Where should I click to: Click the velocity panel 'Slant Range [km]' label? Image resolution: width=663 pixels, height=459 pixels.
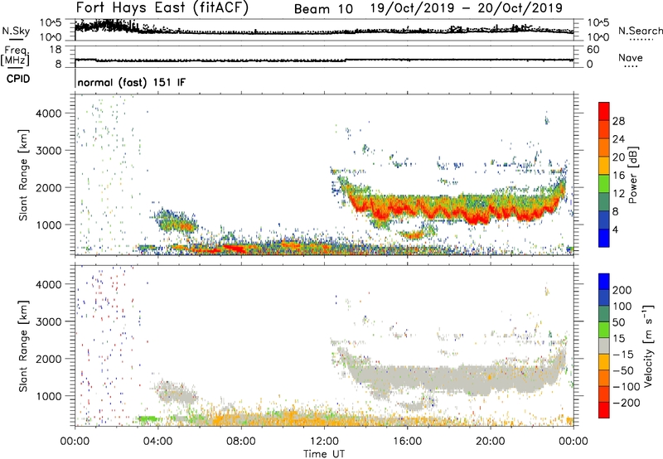23,346
